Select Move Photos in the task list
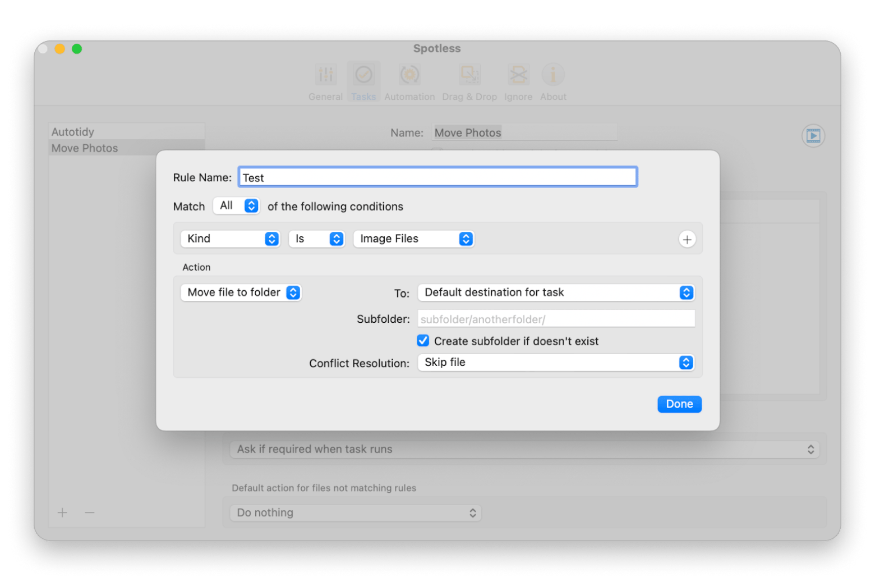The width and height of the screenshot is (875, 586). 126,148
